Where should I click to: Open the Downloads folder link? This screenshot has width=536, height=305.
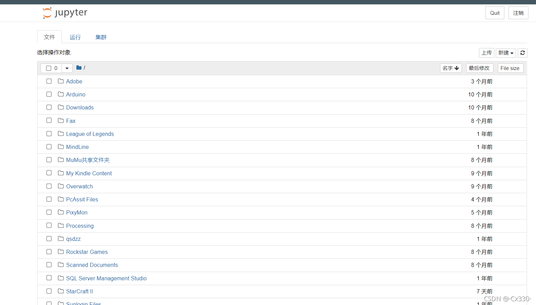(x=80, y=107)
